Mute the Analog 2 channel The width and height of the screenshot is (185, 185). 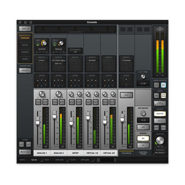coord(62,102)
